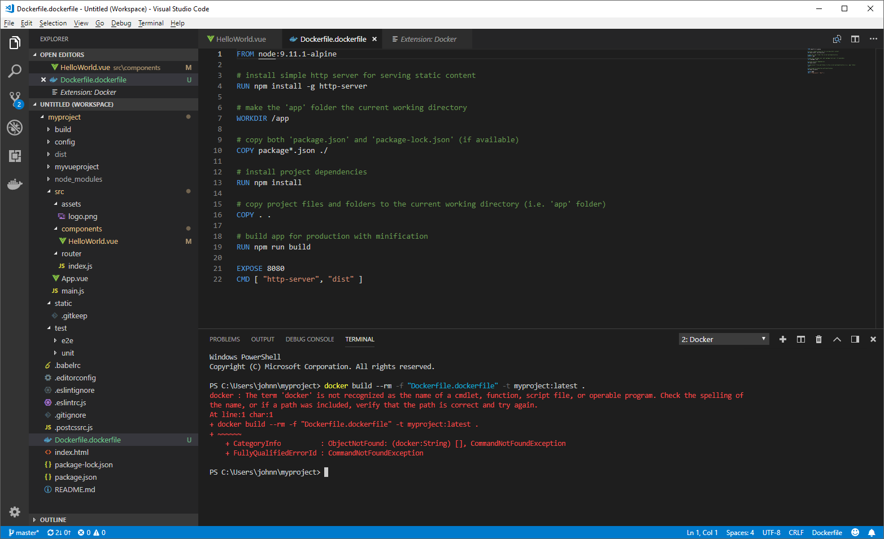884x539 pixels.
Task: Synchronize changes in the status bar
Action: pyautogui.click(x=59, y=533)
